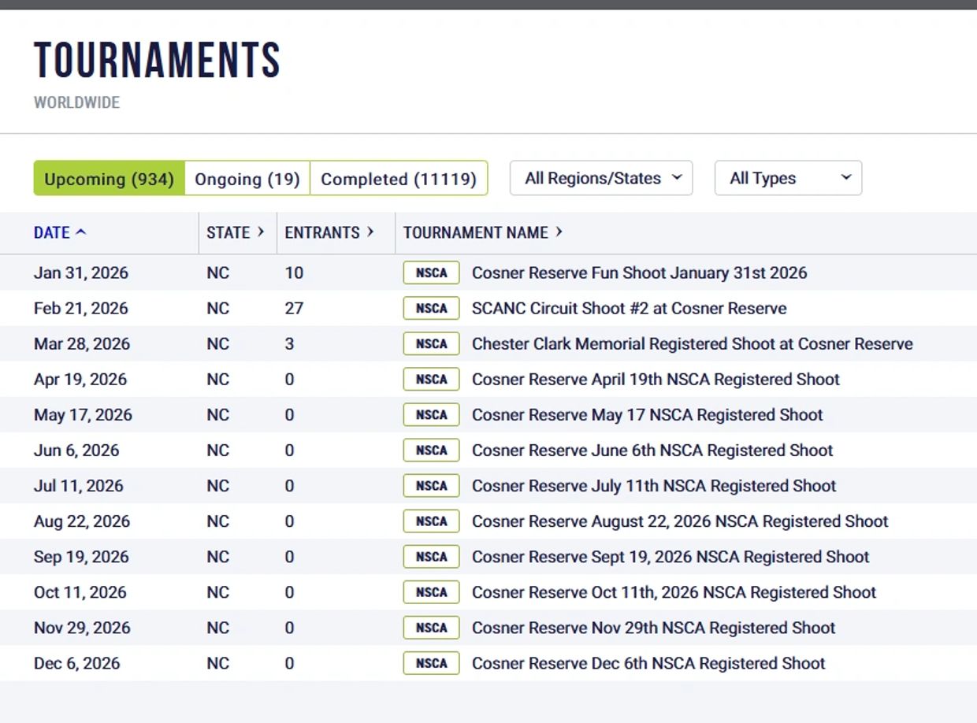Open Cosner Reserve July 11th NSCA Registered Shoot

pyautogui.click(x=653, y=486)
